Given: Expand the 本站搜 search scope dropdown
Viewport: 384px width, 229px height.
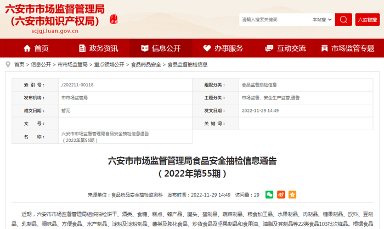Looking at the screenshot, I should coord(322,20).
